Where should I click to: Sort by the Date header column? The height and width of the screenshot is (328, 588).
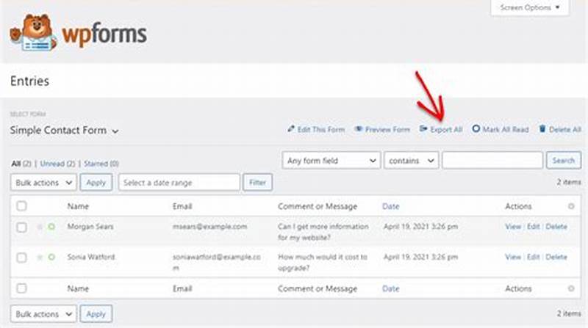(390, 206)
